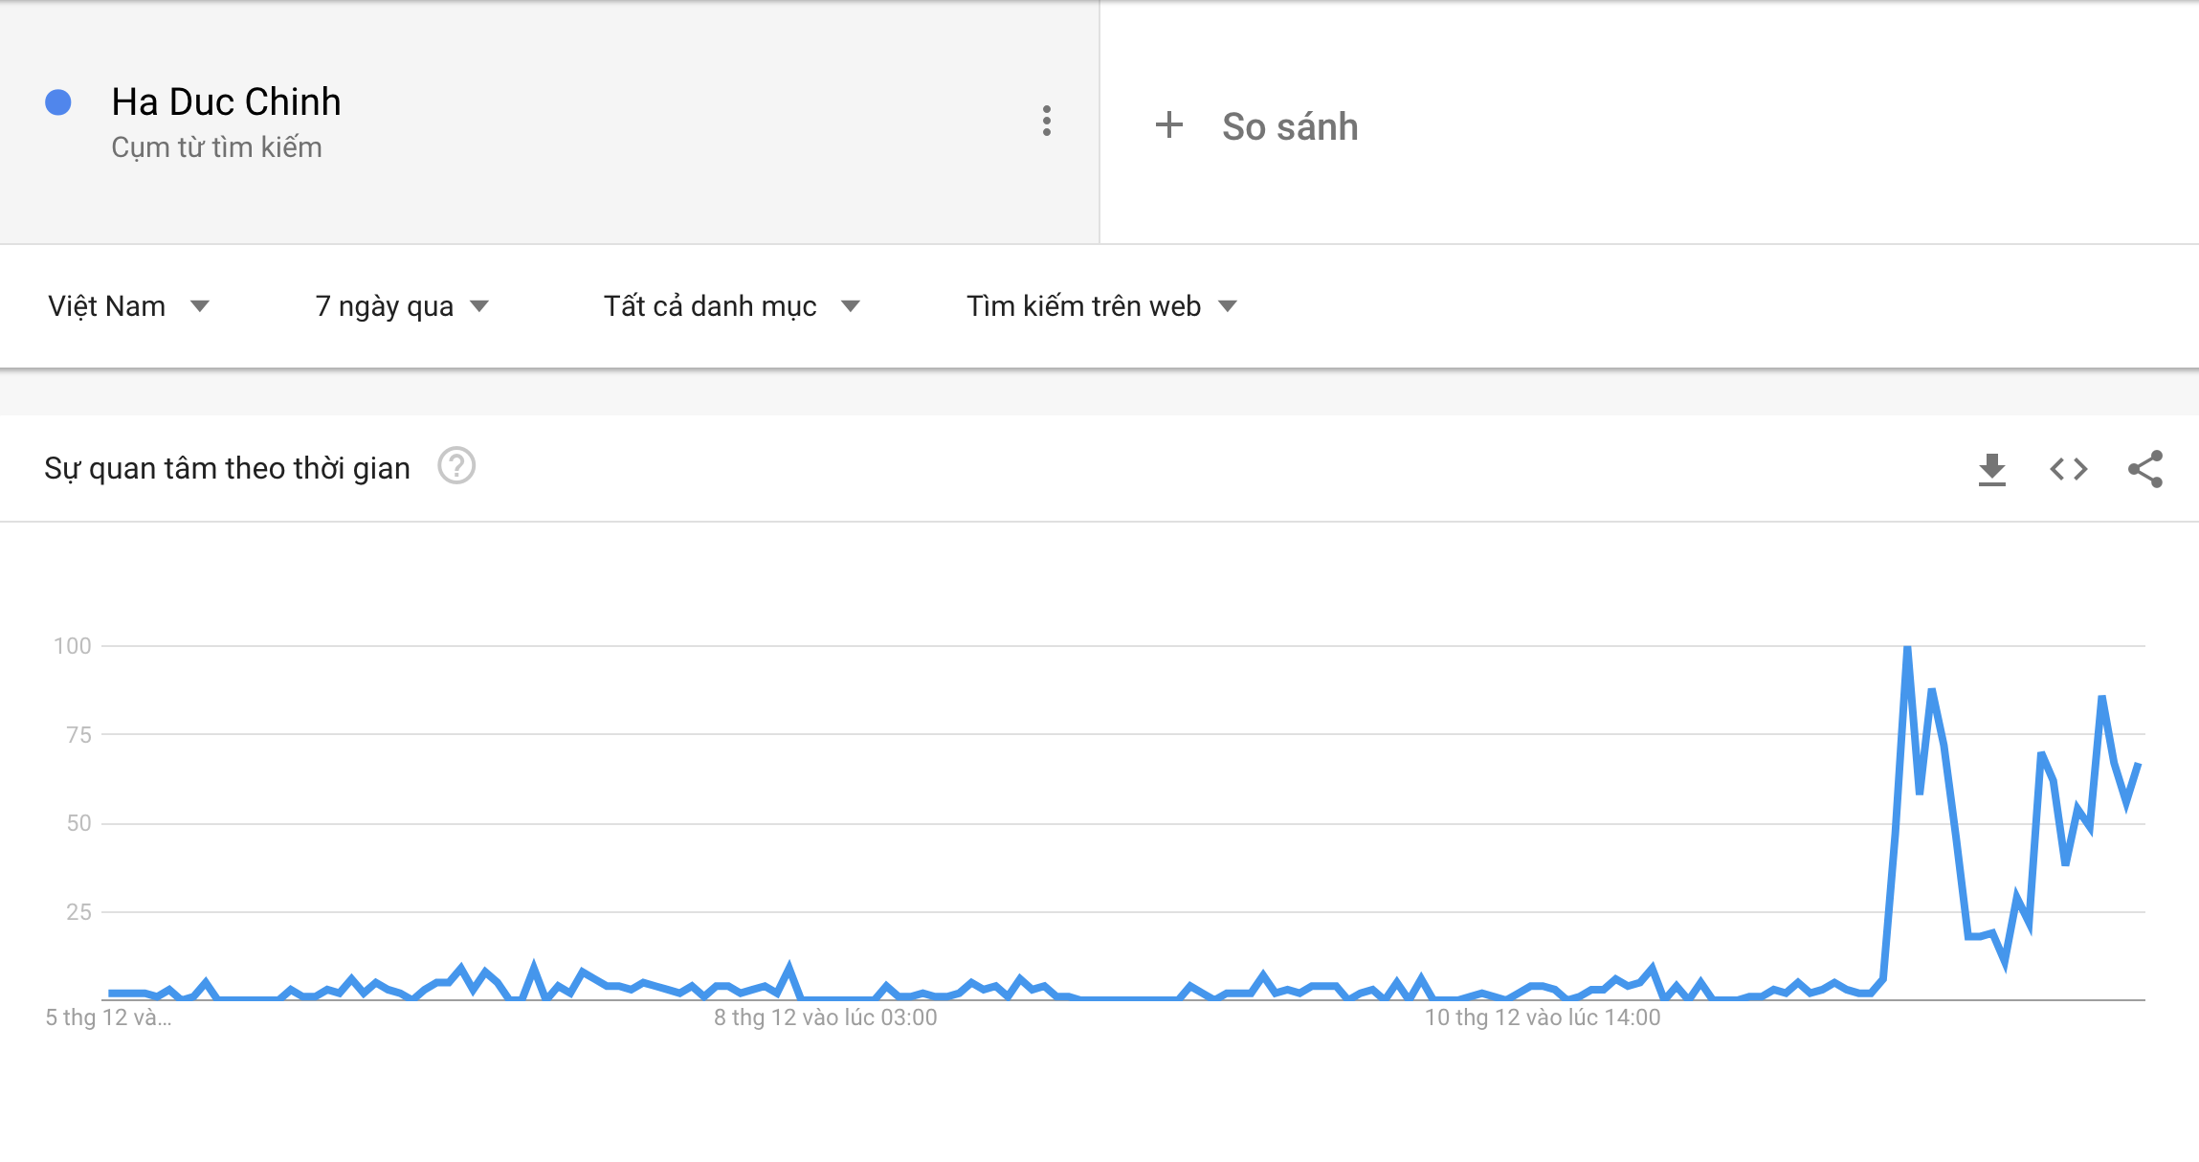
Task: Click the So sánh compare button
Action: click(1289, 126)
